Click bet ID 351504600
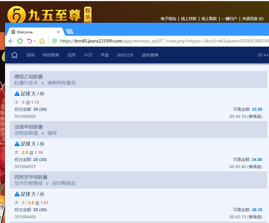This screenshot has width=269, height=223. (x=25, y=116)
